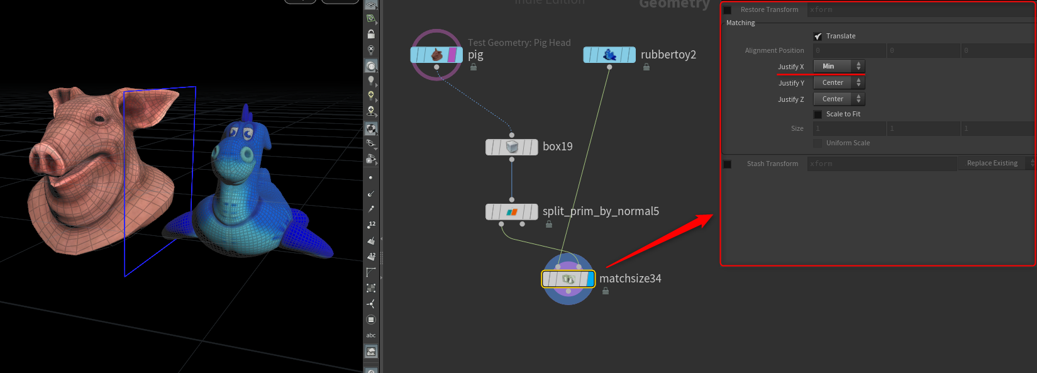
Task: Toggle the primitive numbers '12' icon
Action: (371, 257)
